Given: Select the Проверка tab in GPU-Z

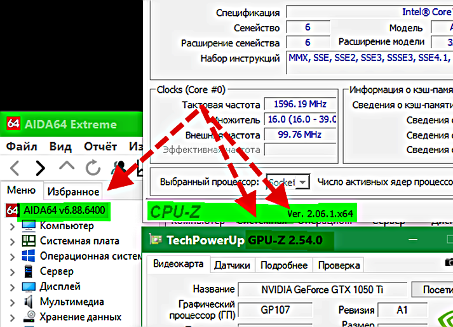Looking at the screenshot, I should (339, 265).
